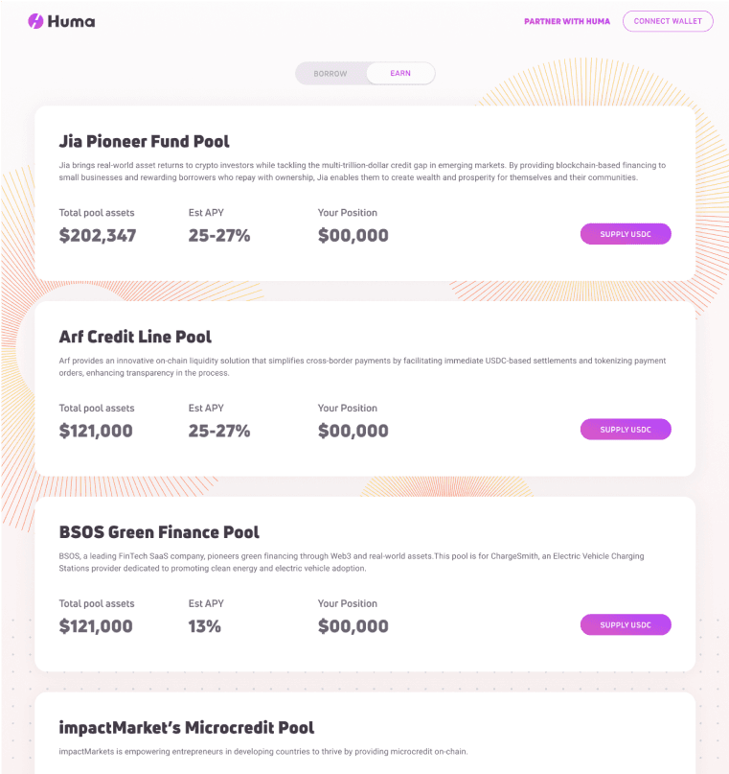Click the Huma lightning bolt logo icon
Screen dimensions: 729x774
35,21
